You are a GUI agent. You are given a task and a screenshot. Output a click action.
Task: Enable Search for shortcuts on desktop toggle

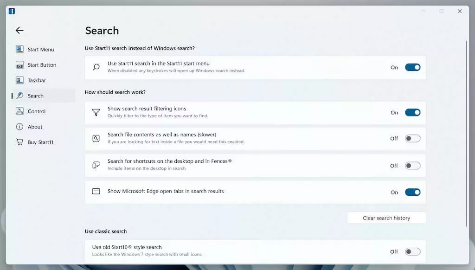pyautogui.click(x=412, y=166)
